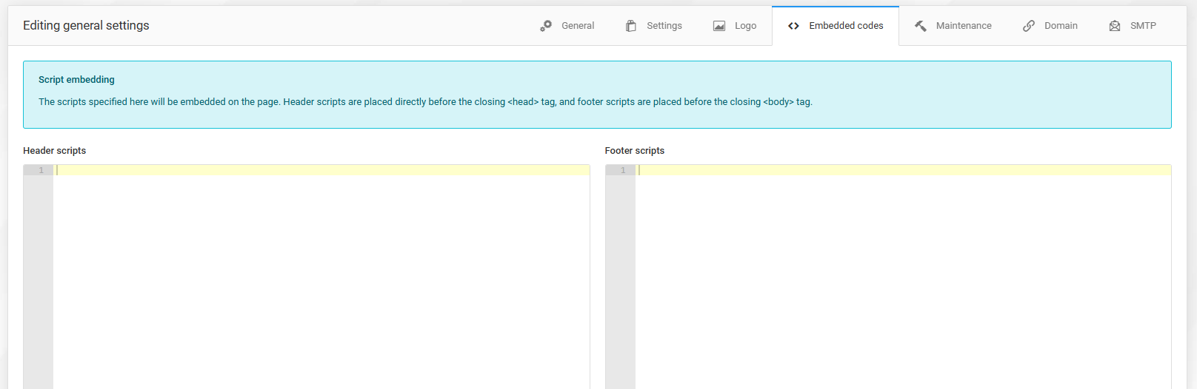Select the Embedded codes tab
The image size is (1197, 389).
pyautogui.click(x=846, y=26)
